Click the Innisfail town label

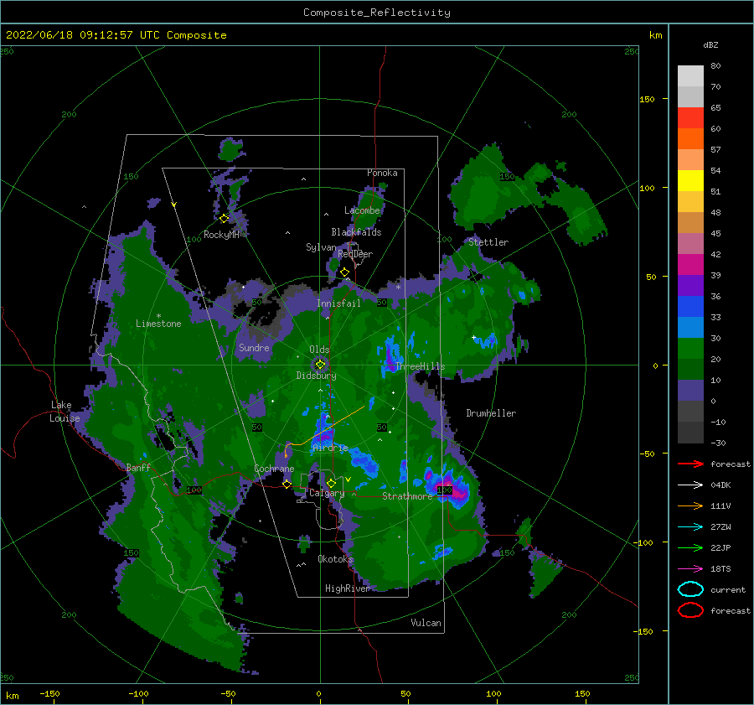(338, 303)
